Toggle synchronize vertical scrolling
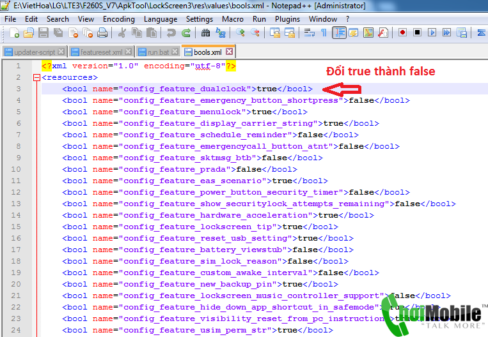Viewport: 488px width, 337px height. 275,33
